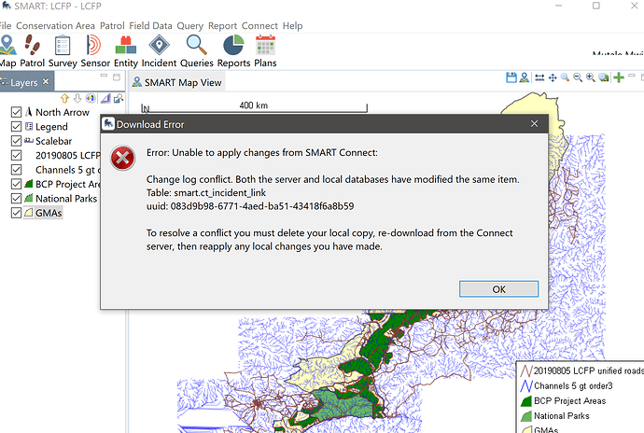Screen dimensions: 644x433
Task: Click the zoom to layer icon
Action: 119,98
